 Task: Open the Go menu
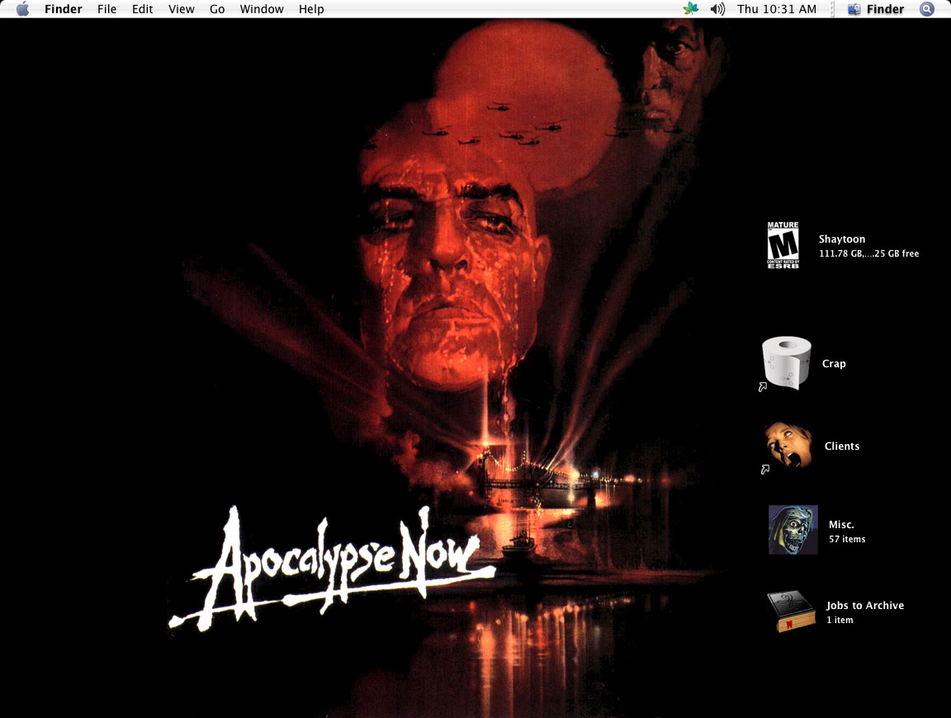pyautogui.click(x=217, y=9)
